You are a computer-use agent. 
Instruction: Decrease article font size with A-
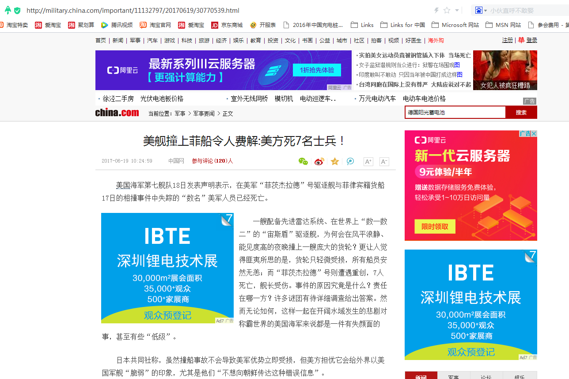tap(384, 162)
